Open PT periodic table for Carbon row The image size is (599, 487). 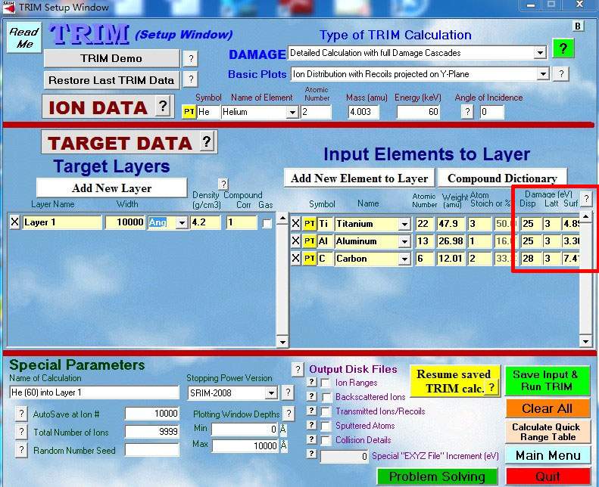(310, 259)
